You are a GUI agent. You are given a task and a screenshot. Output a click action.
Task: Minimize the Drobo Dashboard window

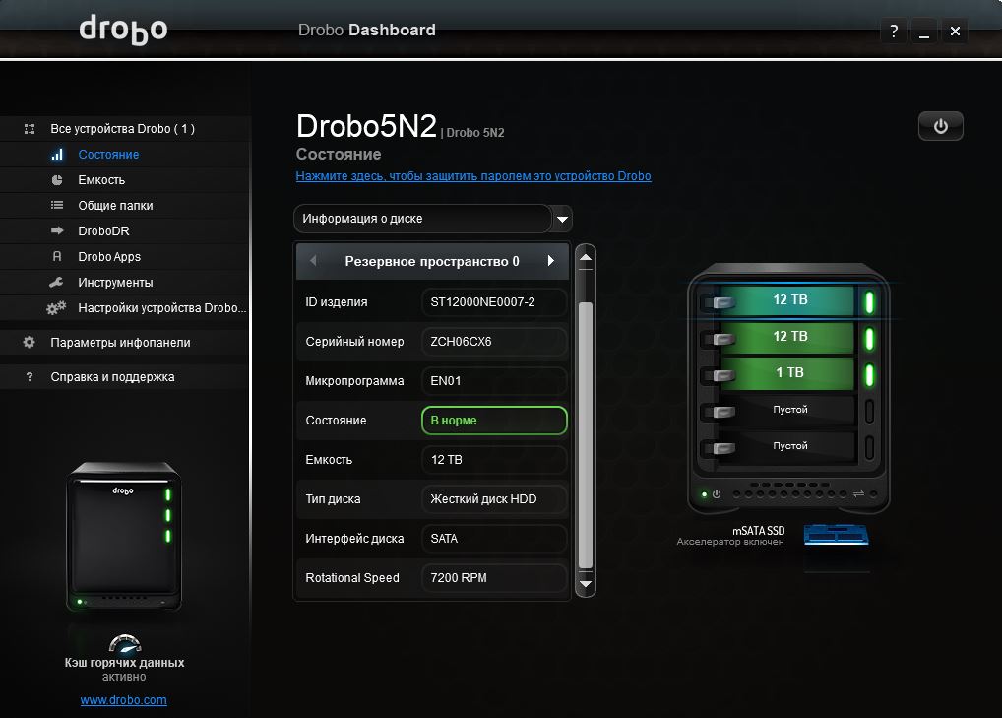tap(924, 31)
